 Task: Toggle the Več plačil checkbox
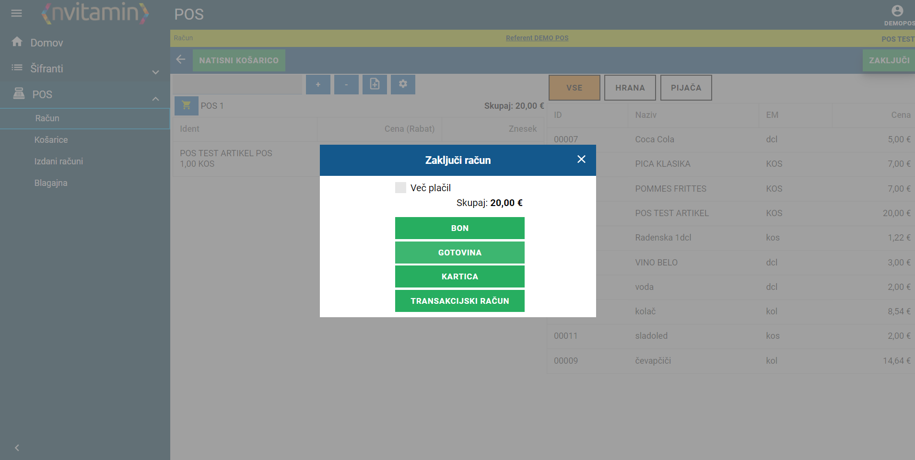[x=400, y=187]
